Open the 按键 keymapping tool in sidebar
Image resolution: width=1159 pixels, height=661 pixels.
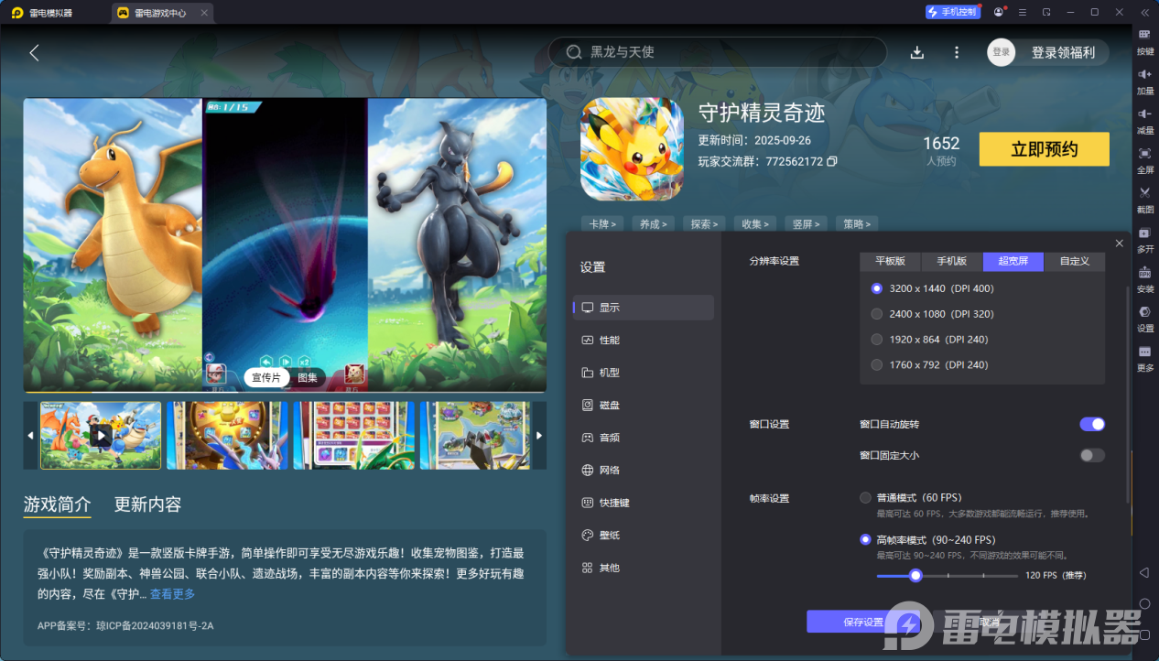[1144, 40]
